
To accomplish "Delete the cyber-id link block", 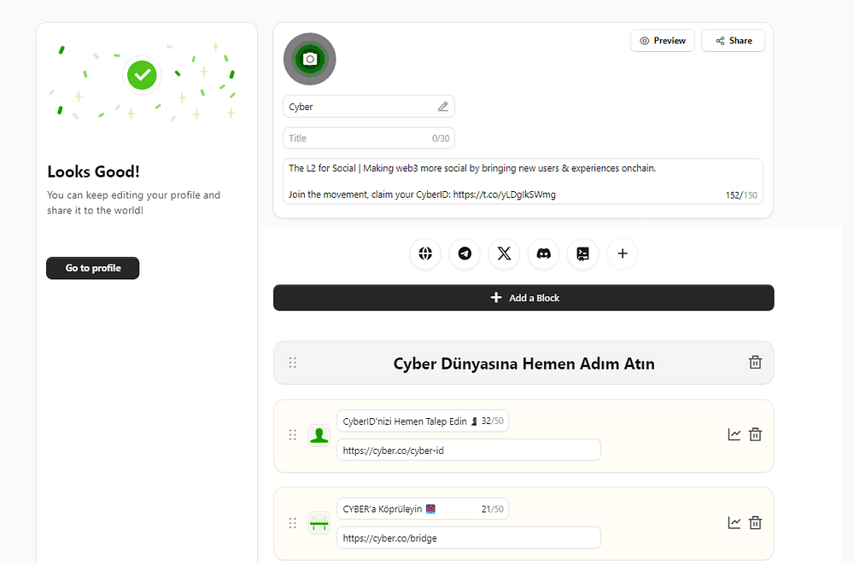I will (x=755, y=434).
